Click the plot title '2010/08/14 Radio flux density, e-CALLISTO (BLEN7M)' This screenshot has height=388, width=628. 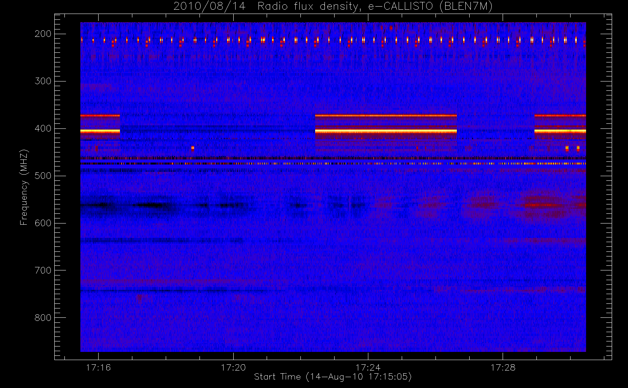coord(333,7)
